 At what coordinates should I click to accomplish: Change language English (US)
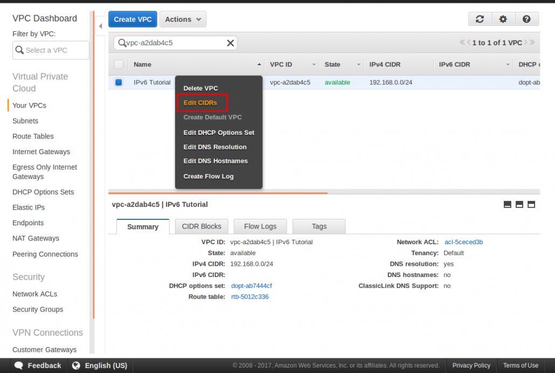tap(100, 365)
